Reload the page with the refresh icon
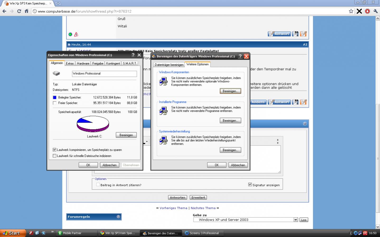 click(19, 11)
